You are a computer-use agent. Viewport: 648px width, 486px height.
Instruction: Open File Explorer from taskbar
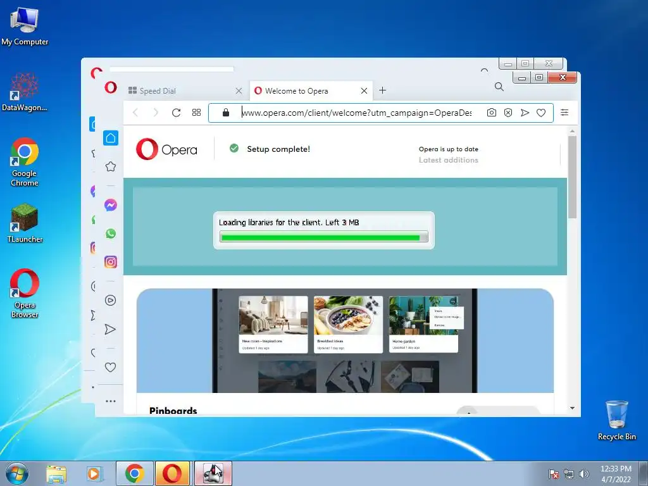coord(56,473)
